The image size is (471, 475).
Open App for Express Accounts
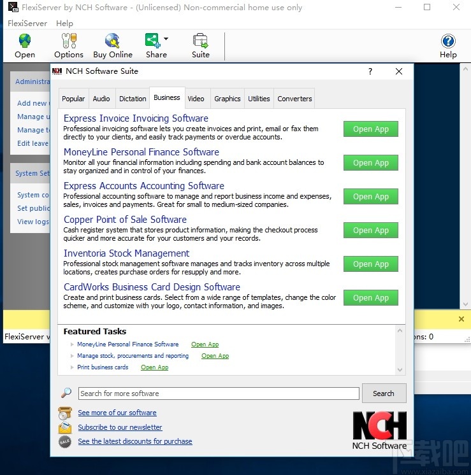pos(370,196)
